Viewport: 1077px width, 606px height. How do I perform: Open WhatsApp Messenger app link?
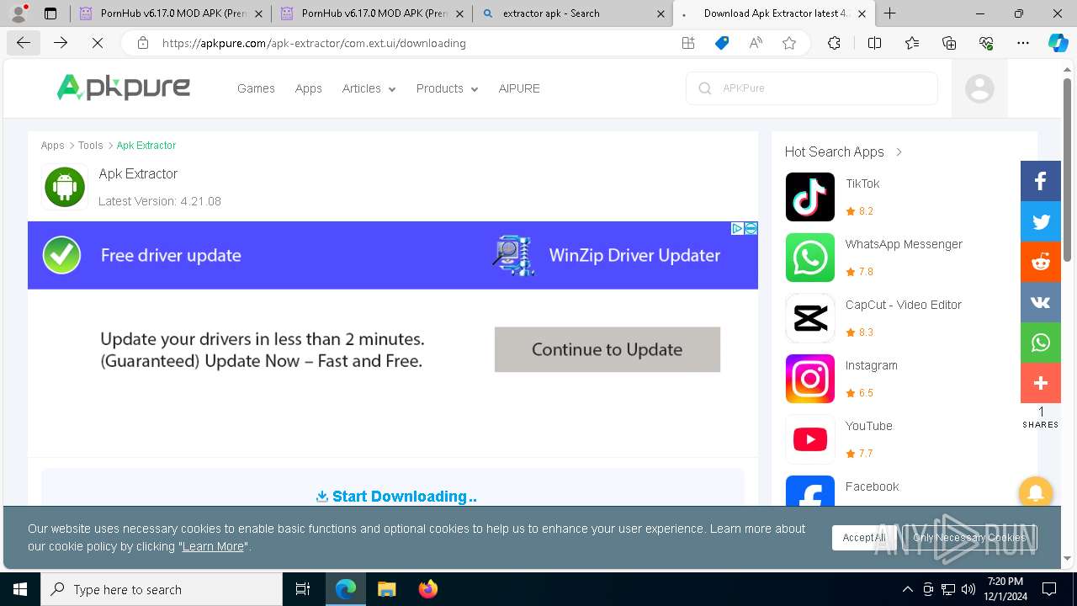tap(904, 244)
